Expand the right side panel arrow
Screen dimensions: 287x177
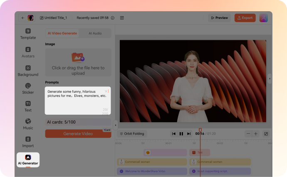point(270,79)
